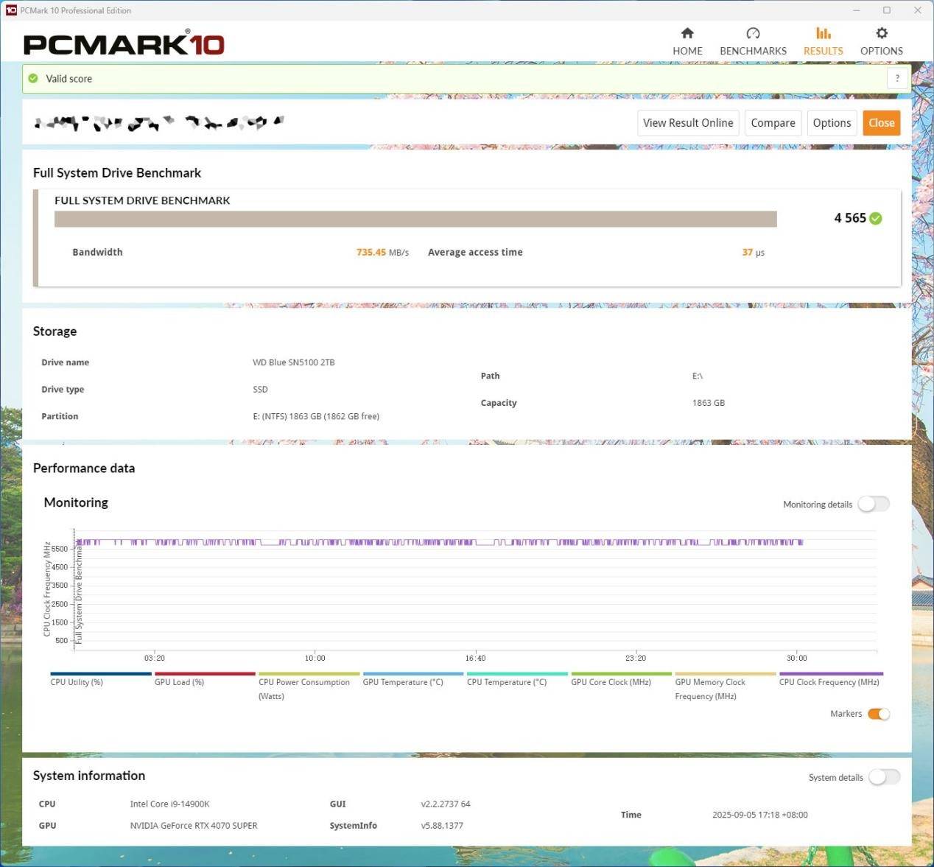Enable the System details toggle
Screen dimensions: 934x867
click(884, 777)
